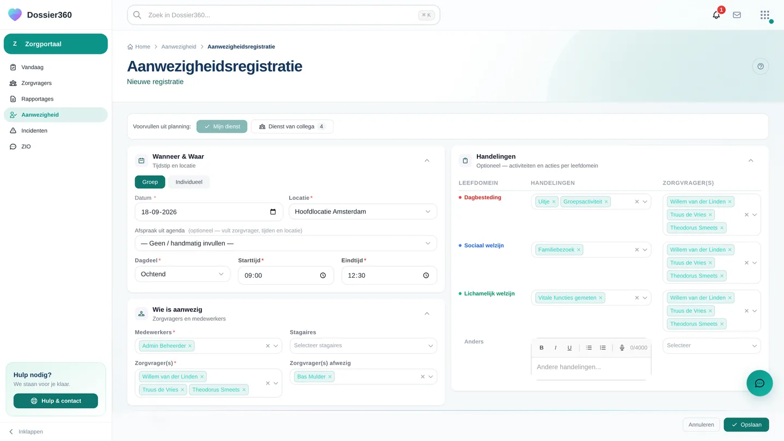
Task: Open Rapportages in the sidebar
Action: [56, 99]
